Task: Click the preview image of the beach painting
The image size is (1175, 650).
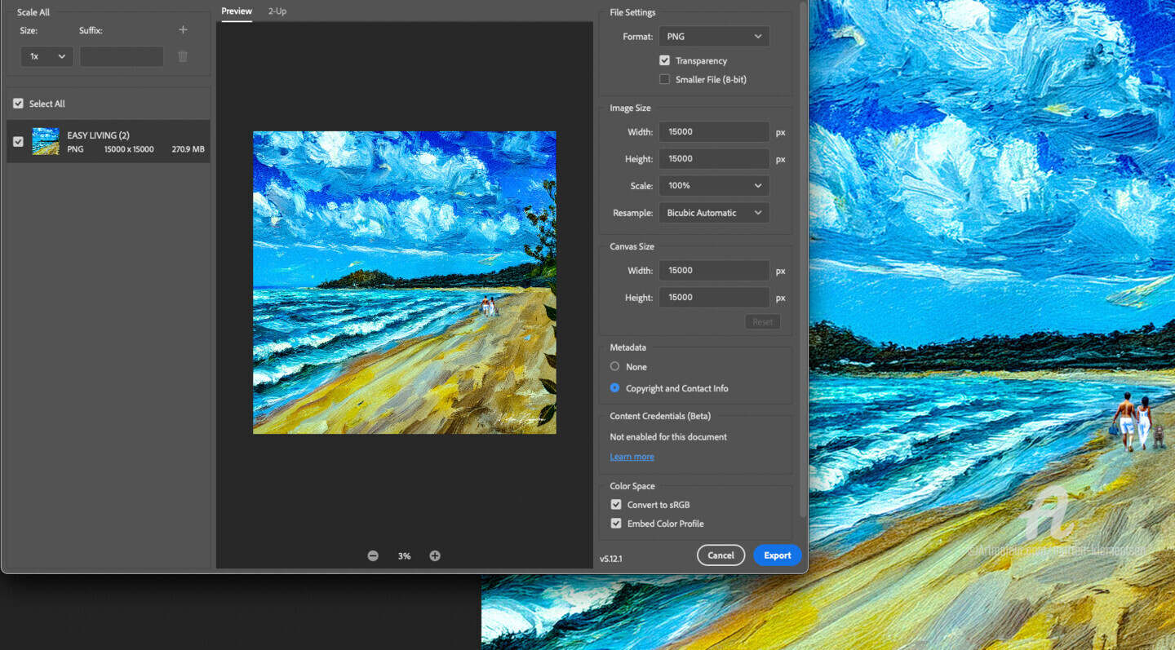Action: click(x=405, y=282)
